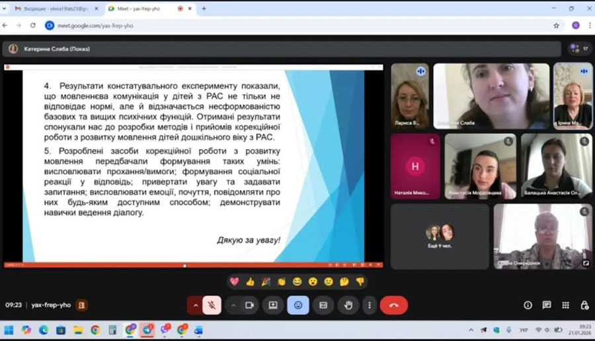Open the Chrome profile avatar
This screenshot has width=595, height=341.
tap(576, 25)
